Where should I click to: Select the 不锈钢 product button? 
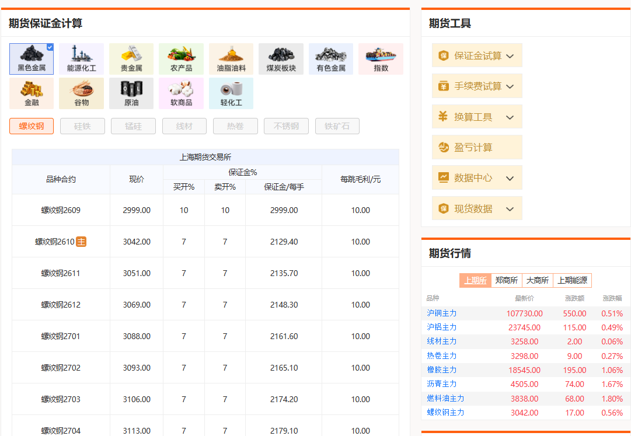[x=286, y=126]
